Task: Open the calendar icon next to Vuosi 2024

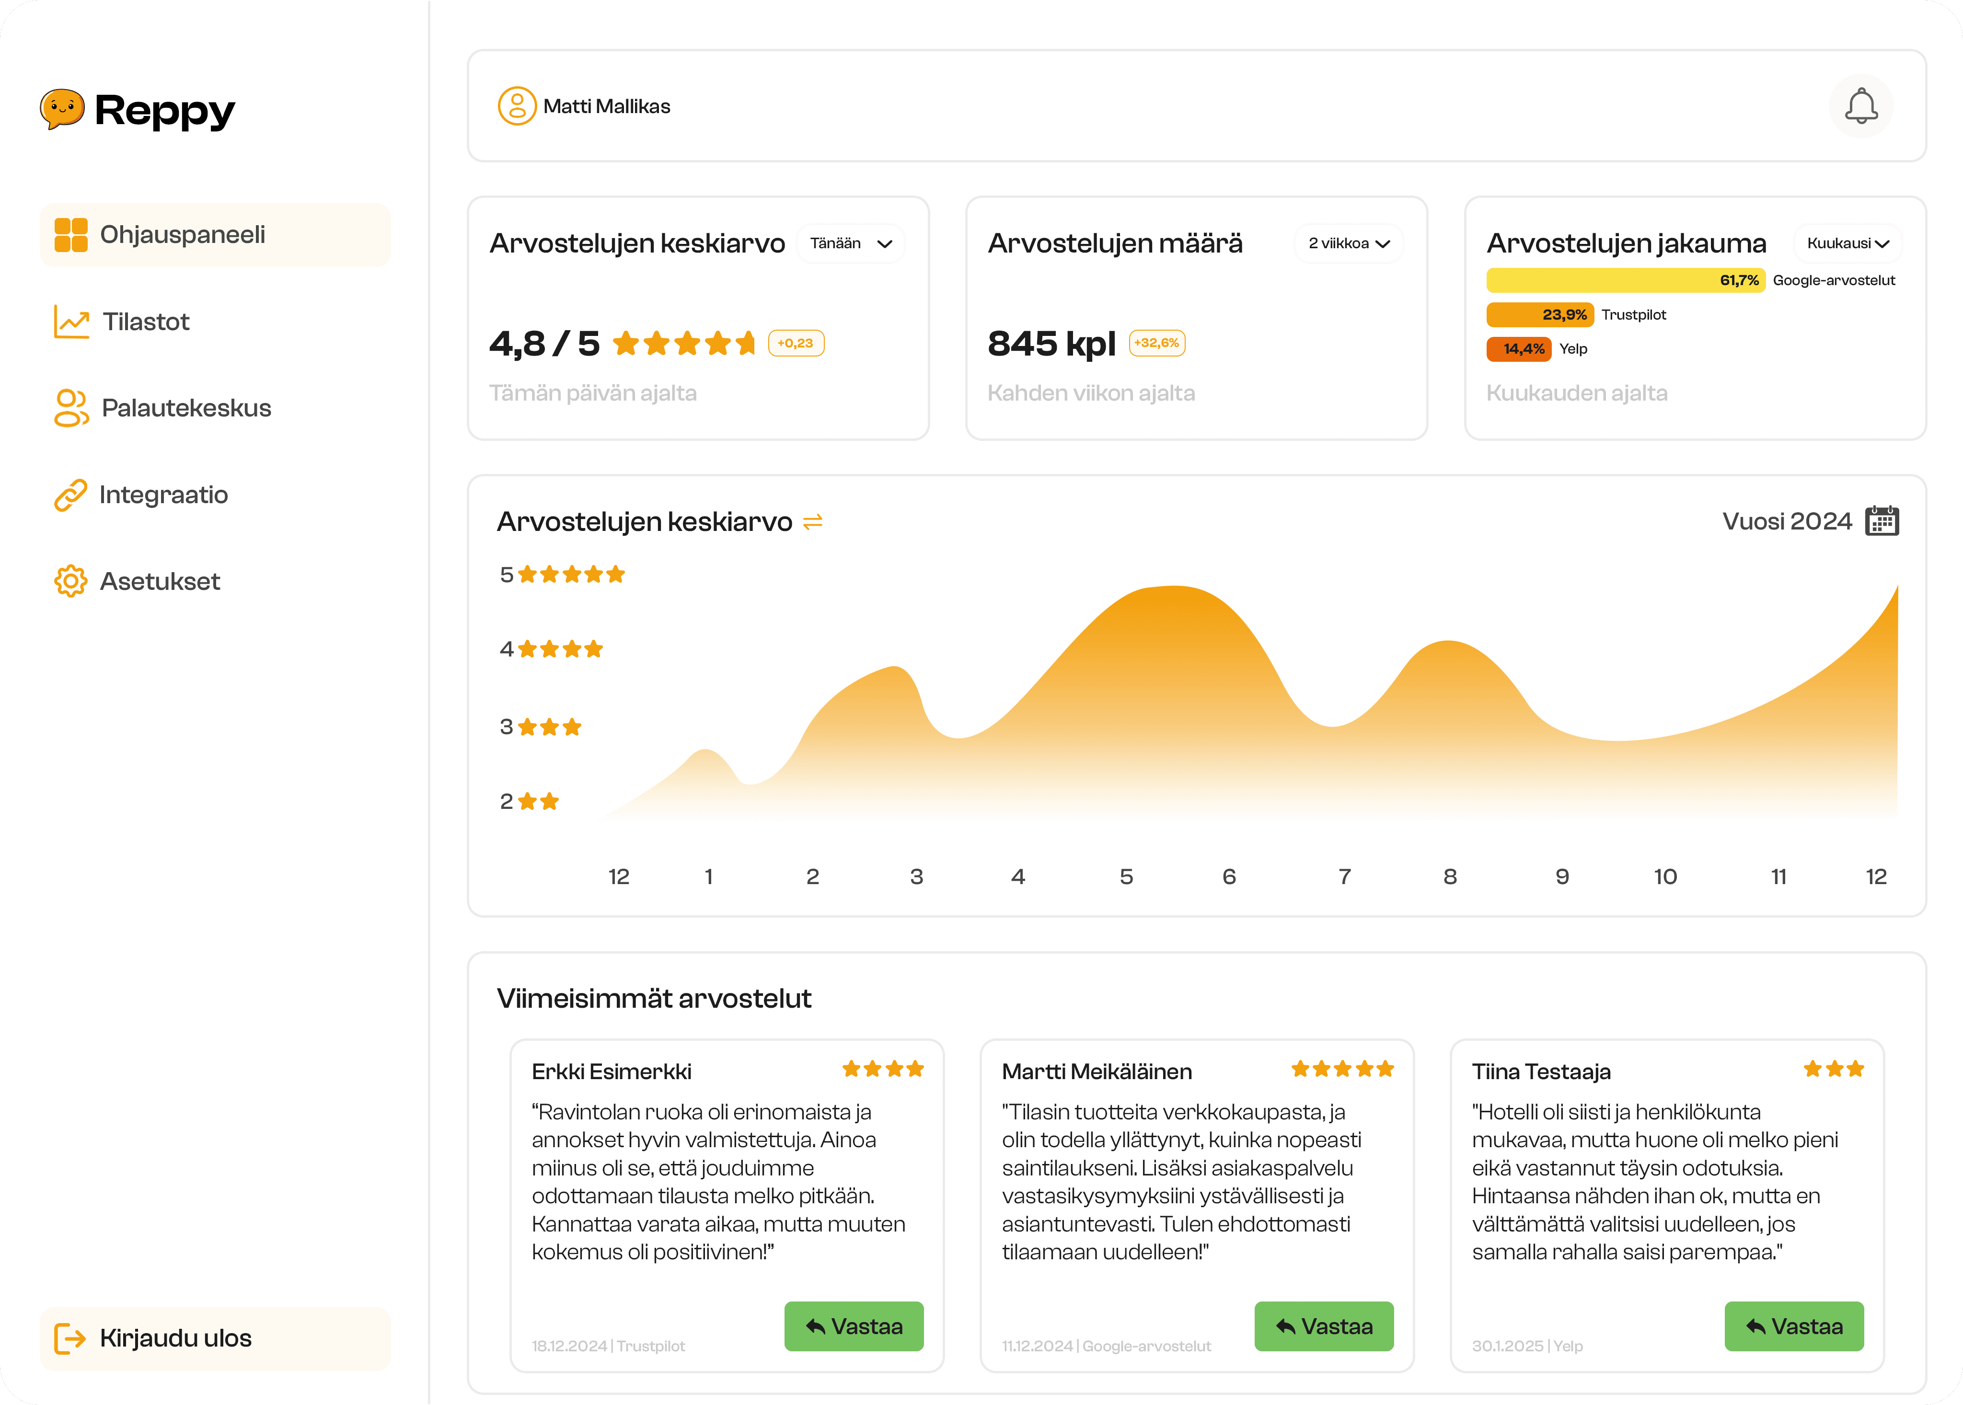Action: [x=1882, y=521]
